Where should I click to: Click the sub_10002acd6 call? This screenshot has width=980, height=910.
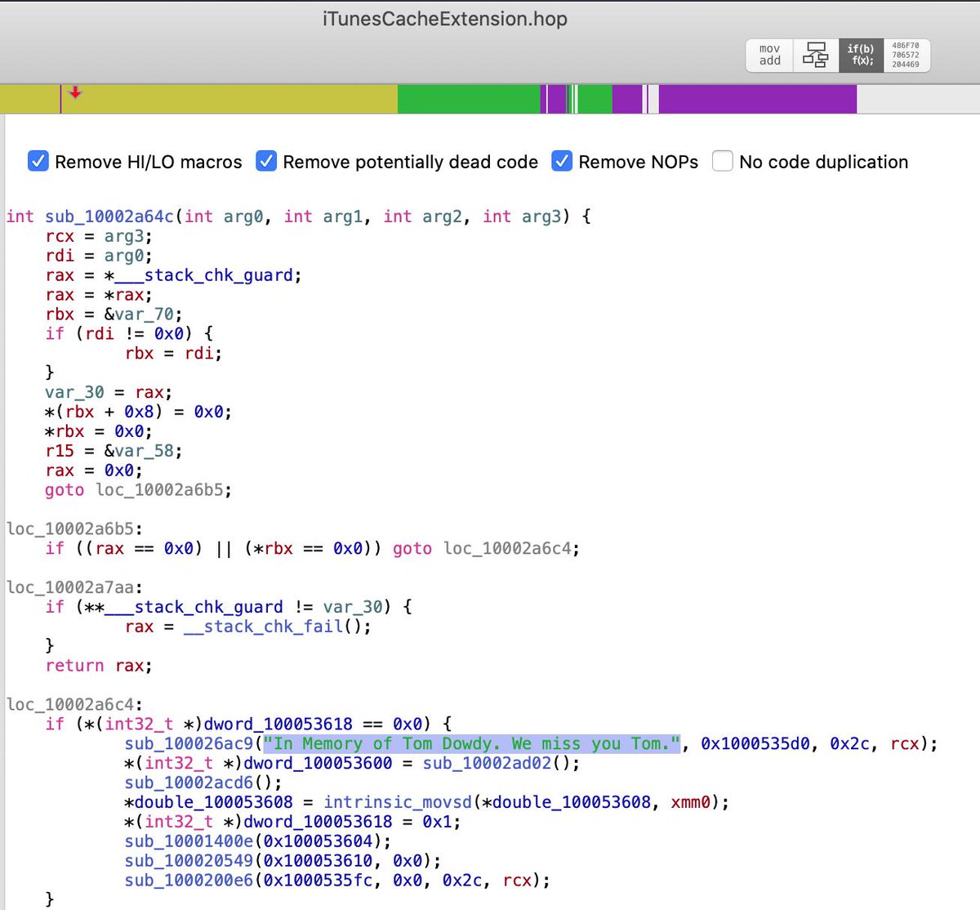tap(189, 783)
